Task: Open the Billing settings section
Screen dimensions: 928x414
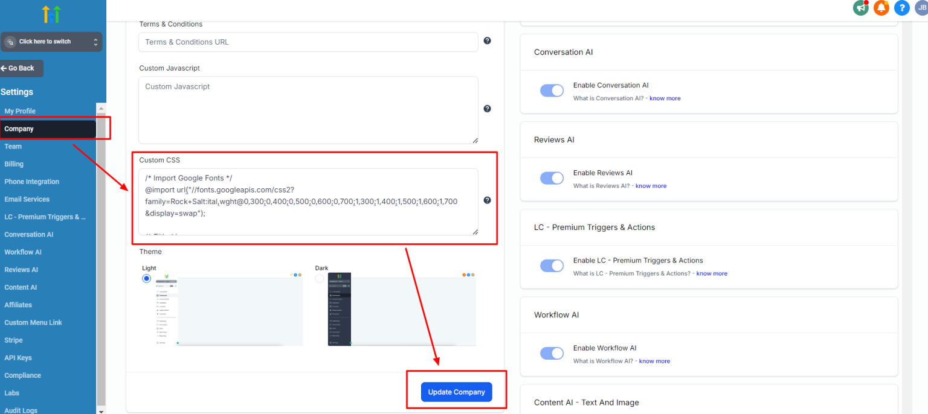Action: pos(13,164)
